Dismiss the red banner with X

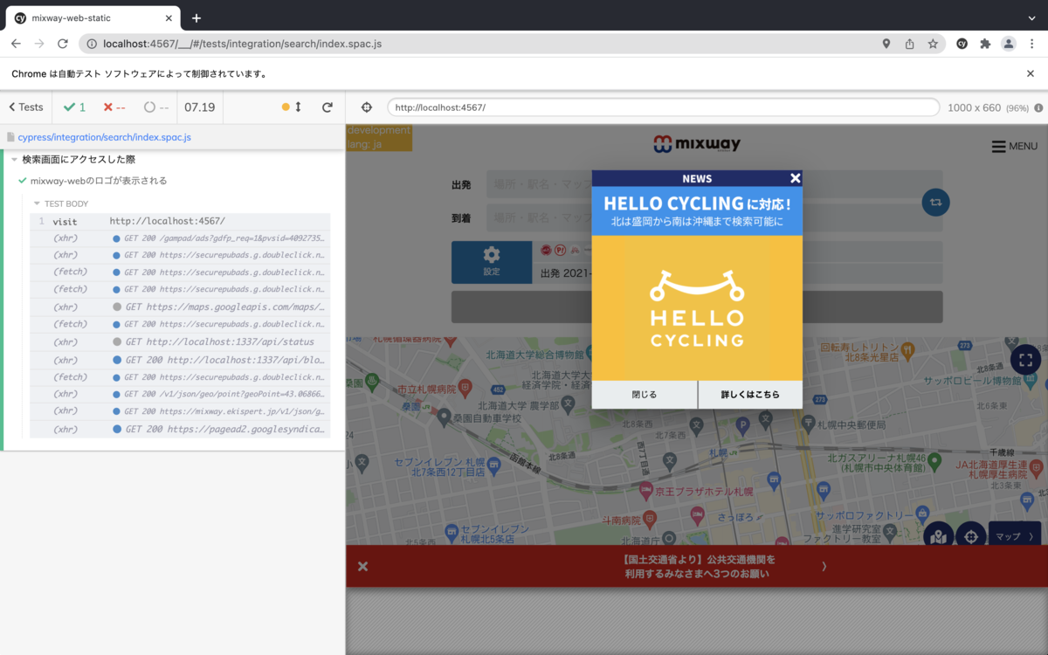362,566
